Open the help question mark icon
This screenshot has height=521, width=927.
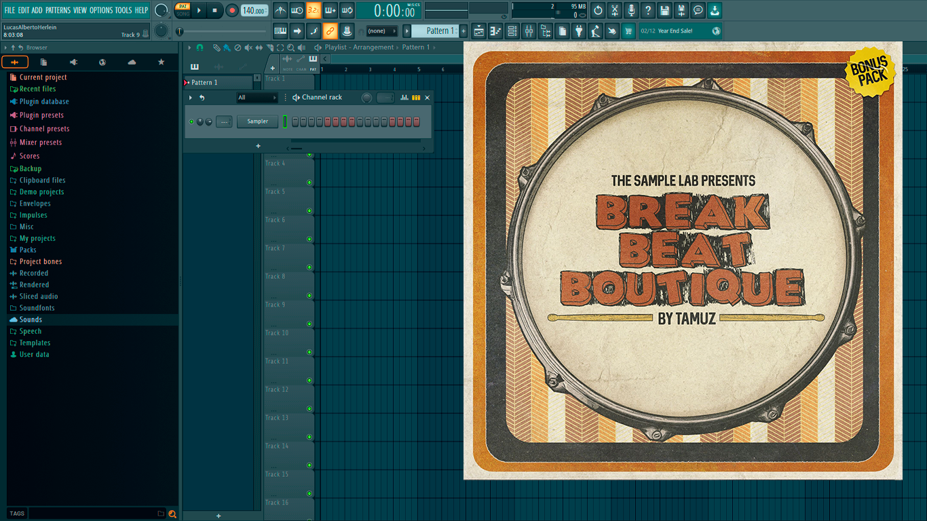click(648, 10)
